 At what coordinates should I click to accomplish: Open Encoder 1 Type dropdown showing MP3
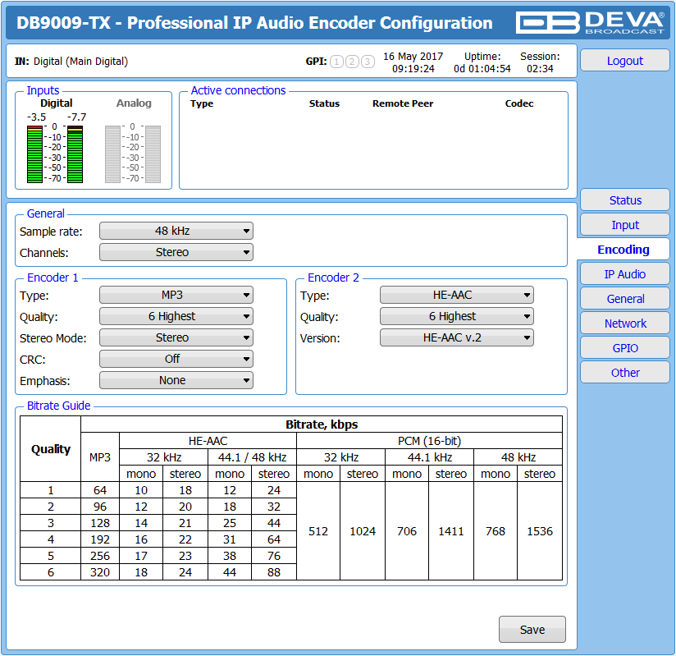(176, 295)
